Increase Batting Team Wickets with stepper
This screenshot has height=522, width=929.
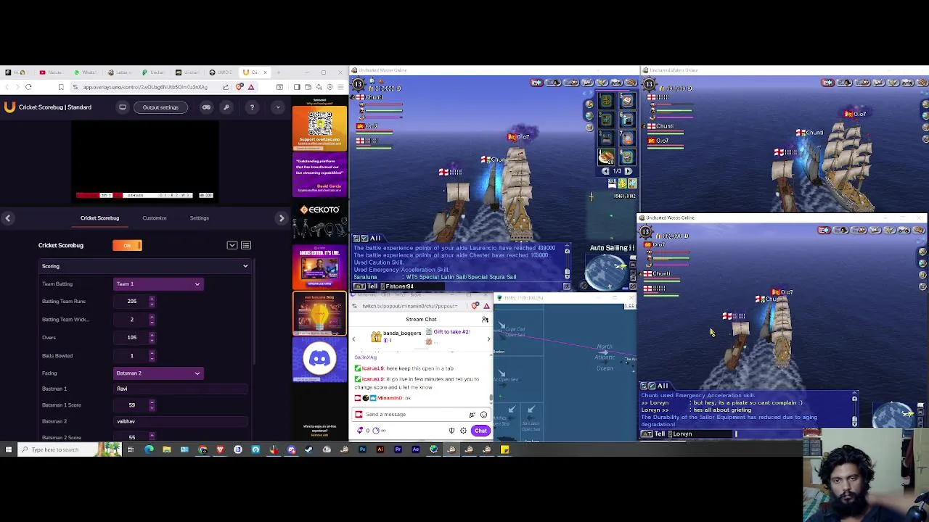click(x=152, y=317)
